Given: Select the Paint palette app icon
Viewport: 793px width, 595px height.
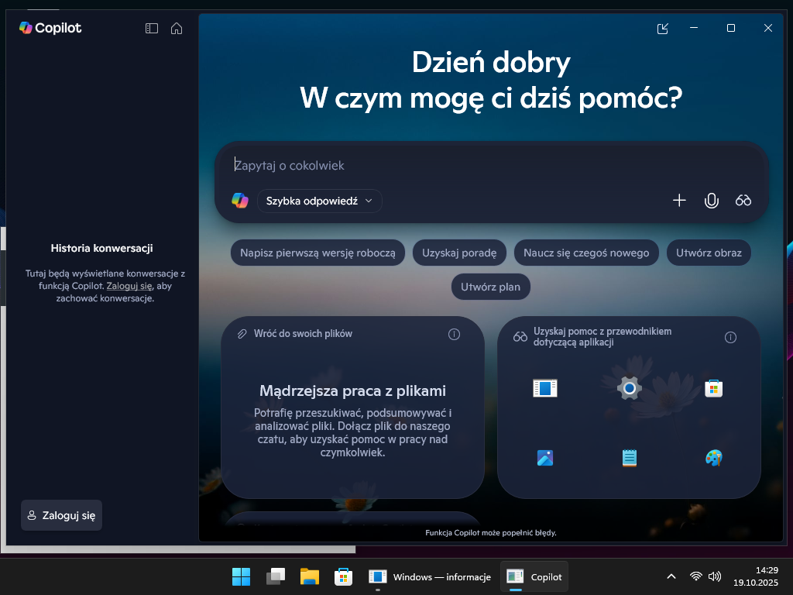Looking at the screenshot, I should coord(713,458).
